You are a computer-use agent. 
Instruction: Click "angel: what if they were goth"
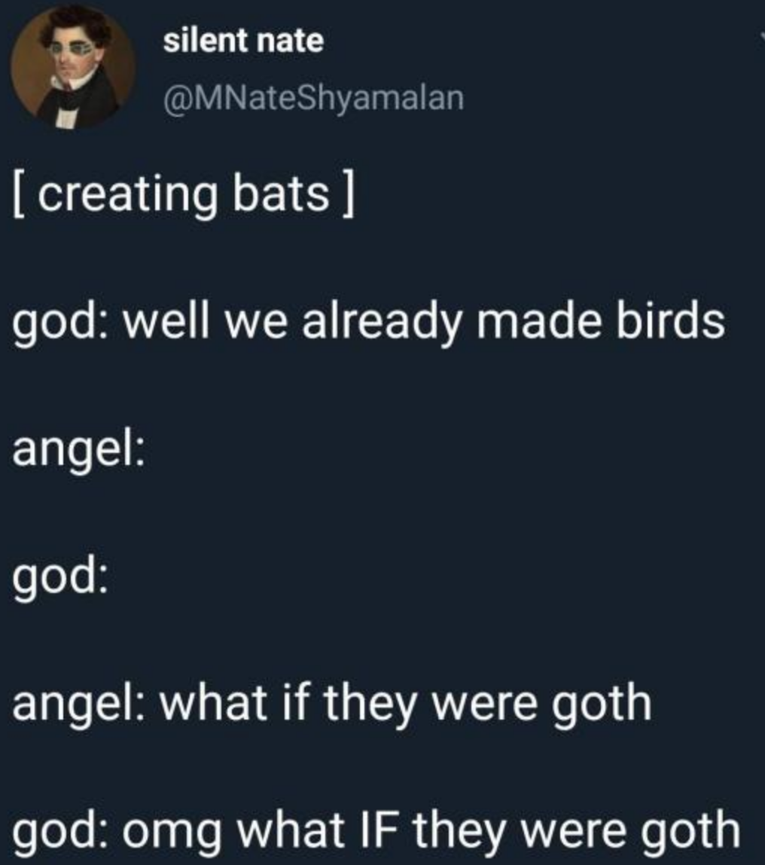(x=331, y=703)
